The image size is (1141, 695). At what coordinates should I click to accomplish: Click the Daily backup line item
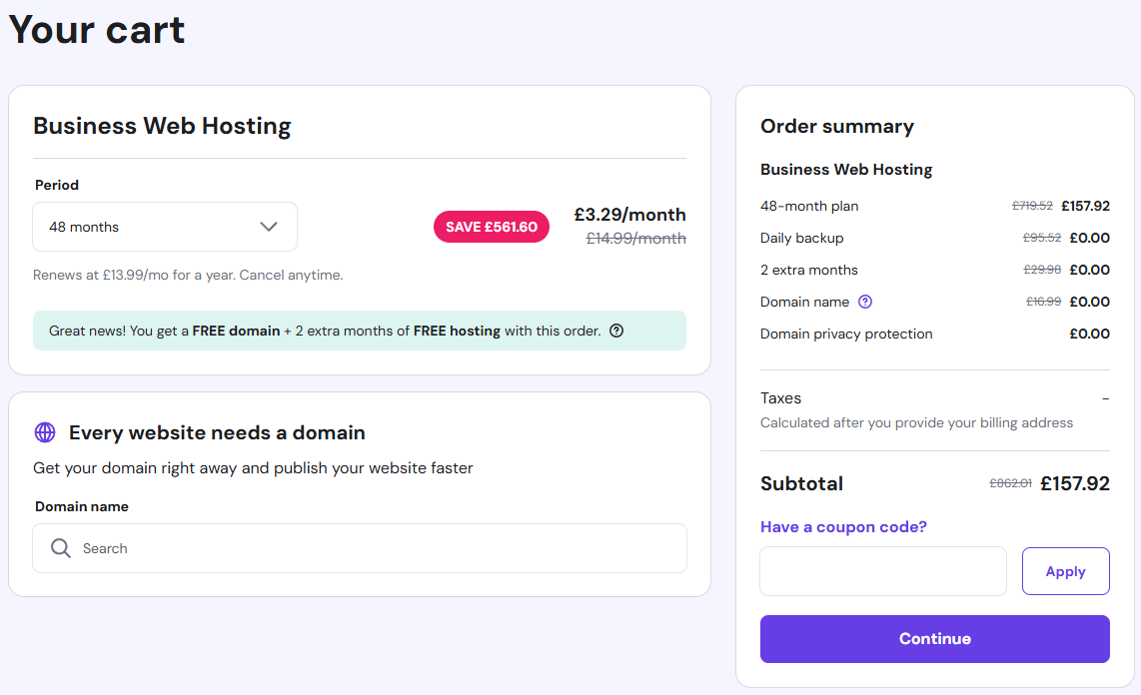click(802, 238)
